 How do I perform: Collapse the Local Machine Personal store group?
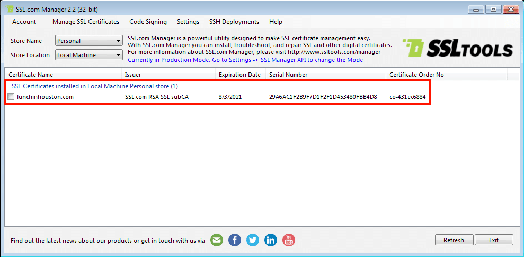94,86
